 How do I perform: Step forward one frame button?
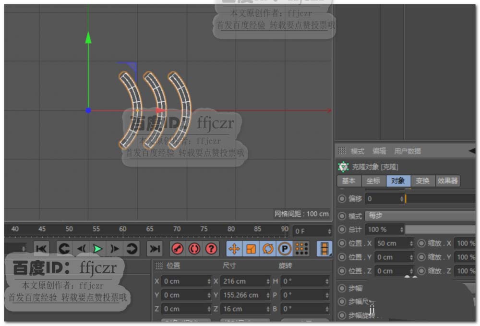(115, 248)
